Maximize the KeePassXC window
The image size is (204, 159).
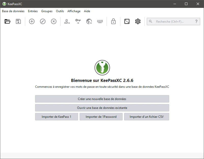tap(186, 4)
